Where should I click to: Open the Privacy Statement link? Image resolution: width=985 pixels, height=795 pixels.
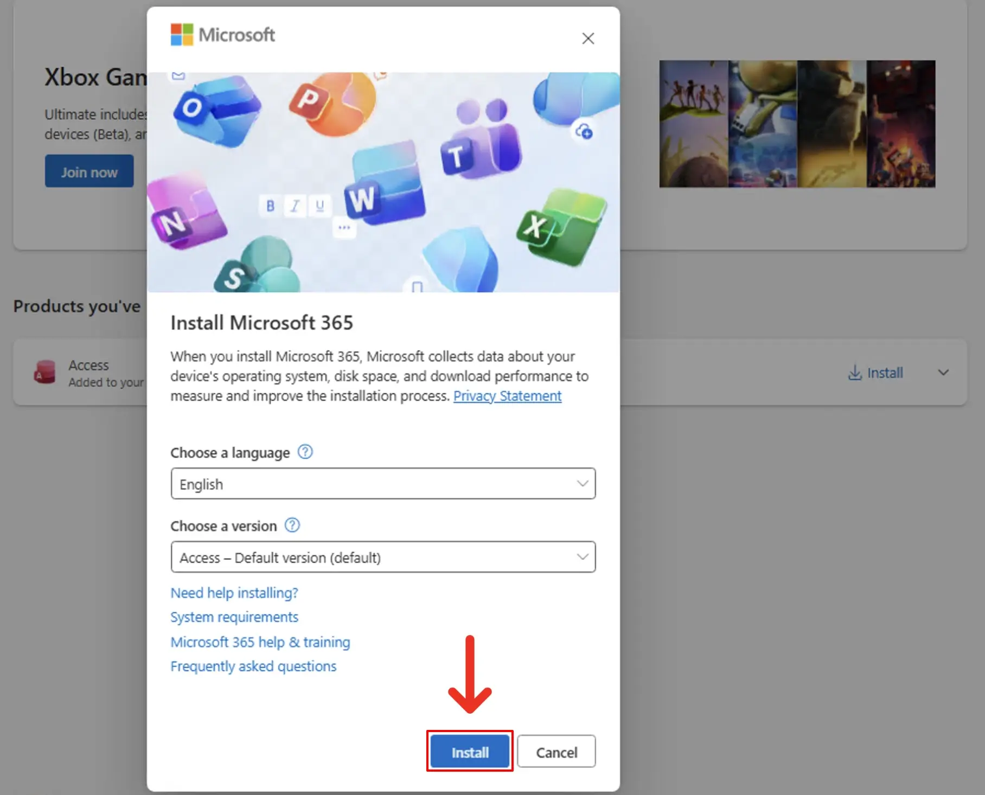(x=507, y=396)
